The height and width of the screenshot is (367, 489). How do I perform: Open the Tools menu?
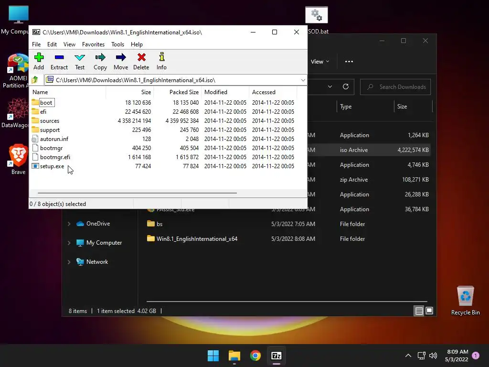click(117, 44)
